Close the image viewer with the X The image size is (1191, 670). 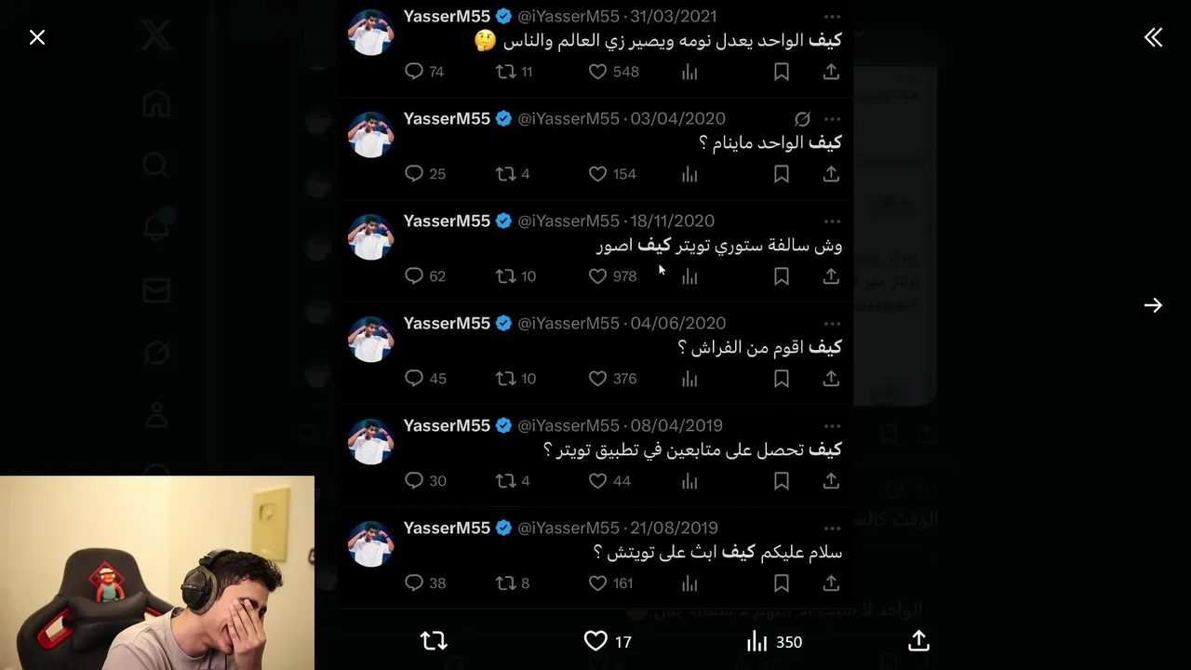[x=37, y=37]
